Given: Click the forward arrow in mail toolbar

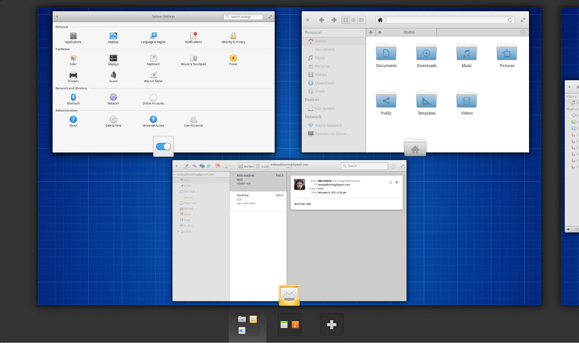Looking at the screenshot, I should point(209,166).
